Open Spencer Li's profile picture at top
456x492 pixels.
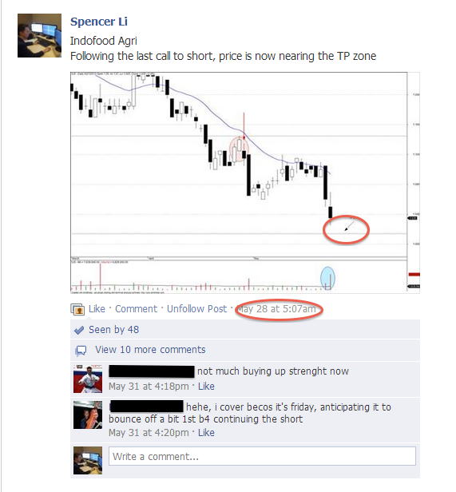coord(40,35)
